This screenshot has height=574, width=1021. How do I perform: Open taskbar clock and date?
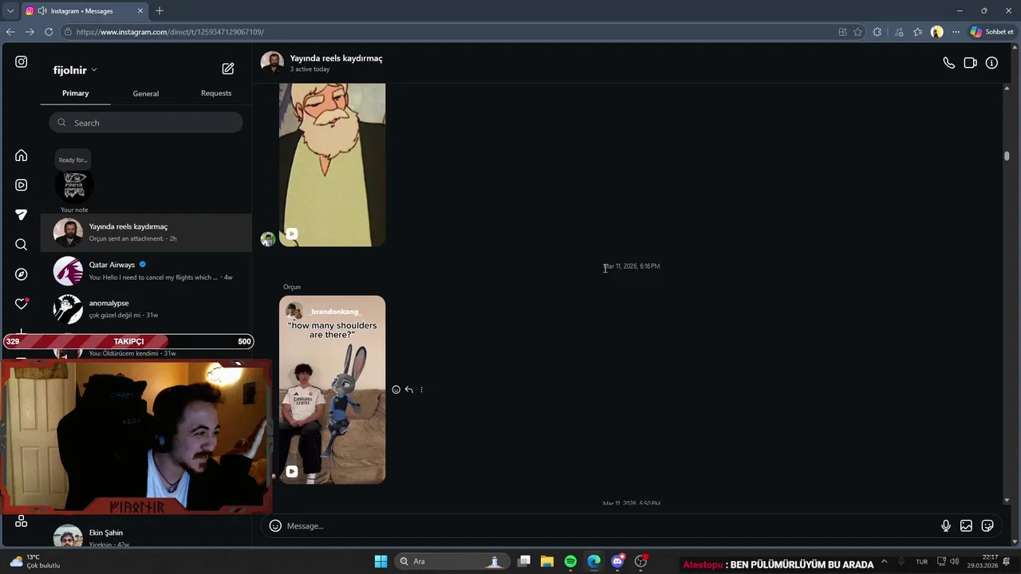point(982,561)
